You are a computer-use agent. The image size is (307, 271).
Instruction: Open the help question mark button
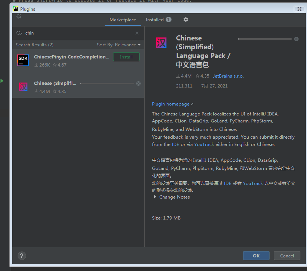[22, 256]
